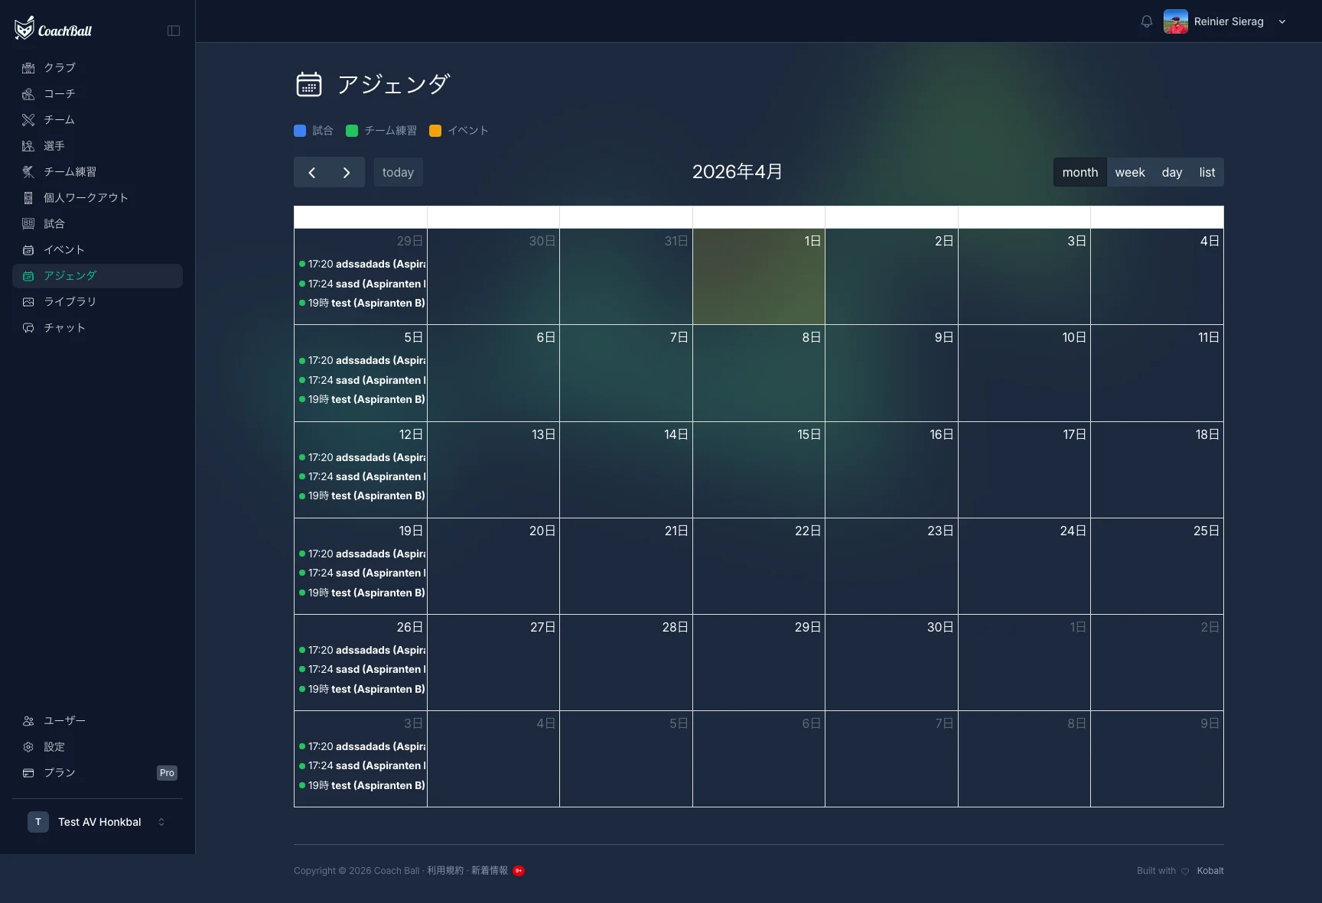This screenshot has width=1322, height=903.
Task: Open the user menu dropdown arrow
Action: click(x=1282, y=21)
